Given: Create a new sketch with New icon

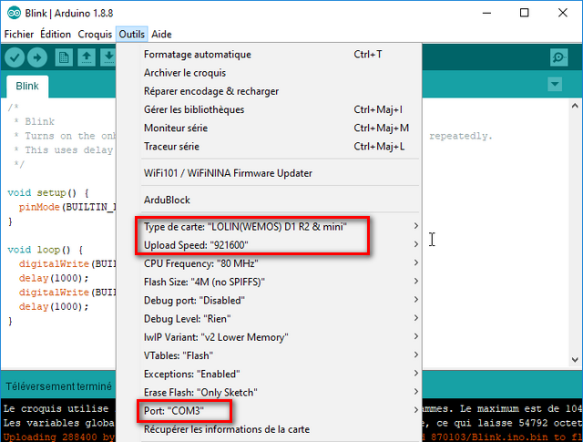Looking at the screenshot, I should 64,57.
